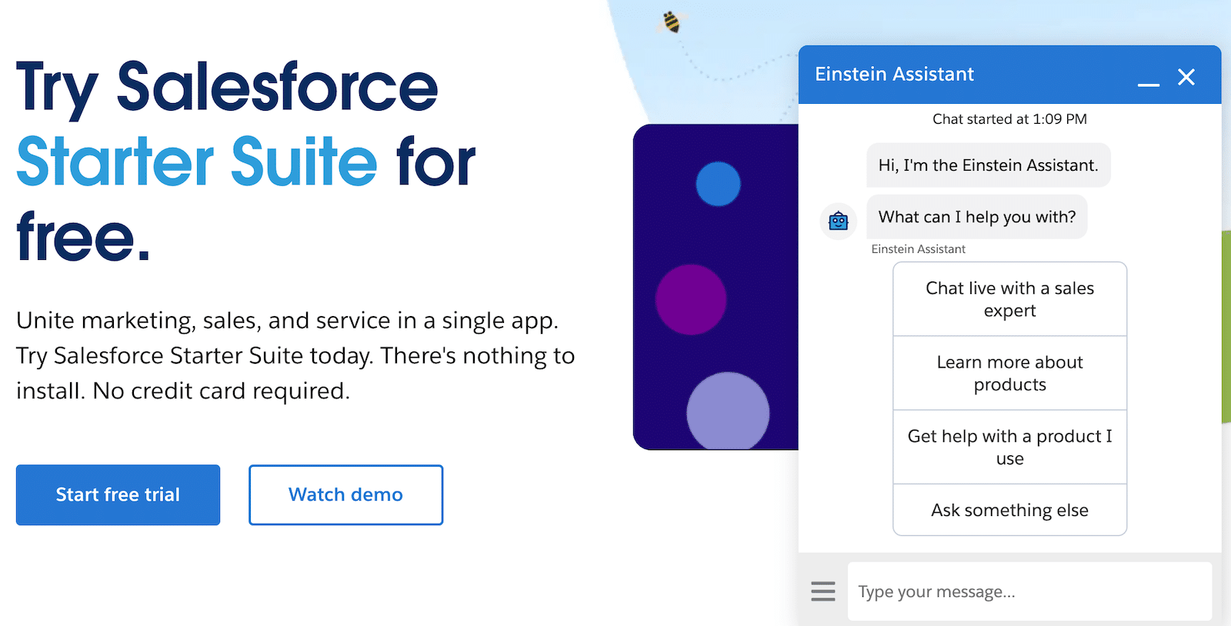
Task: Click the 'Chat started at 1:09 PM' text
Action: 1009,119
